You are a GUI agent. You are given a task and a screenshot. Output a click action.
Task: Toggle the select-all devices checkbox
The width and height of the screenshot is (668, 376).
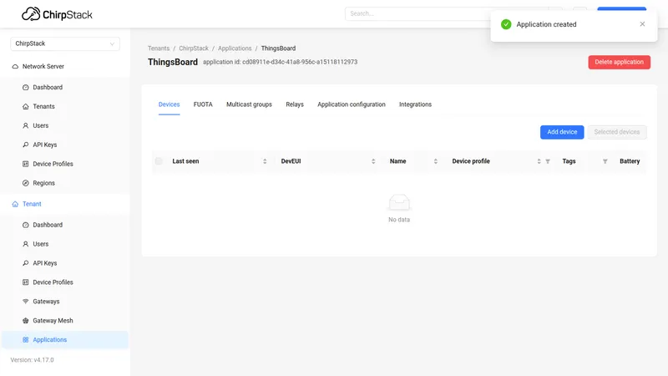(159, 161)
